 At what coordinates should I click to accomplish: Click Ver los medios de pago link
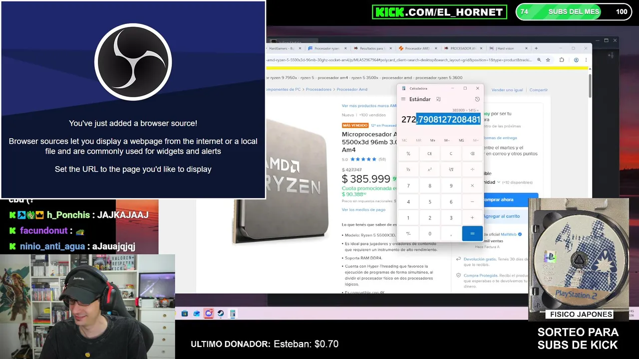pos(363,209)
